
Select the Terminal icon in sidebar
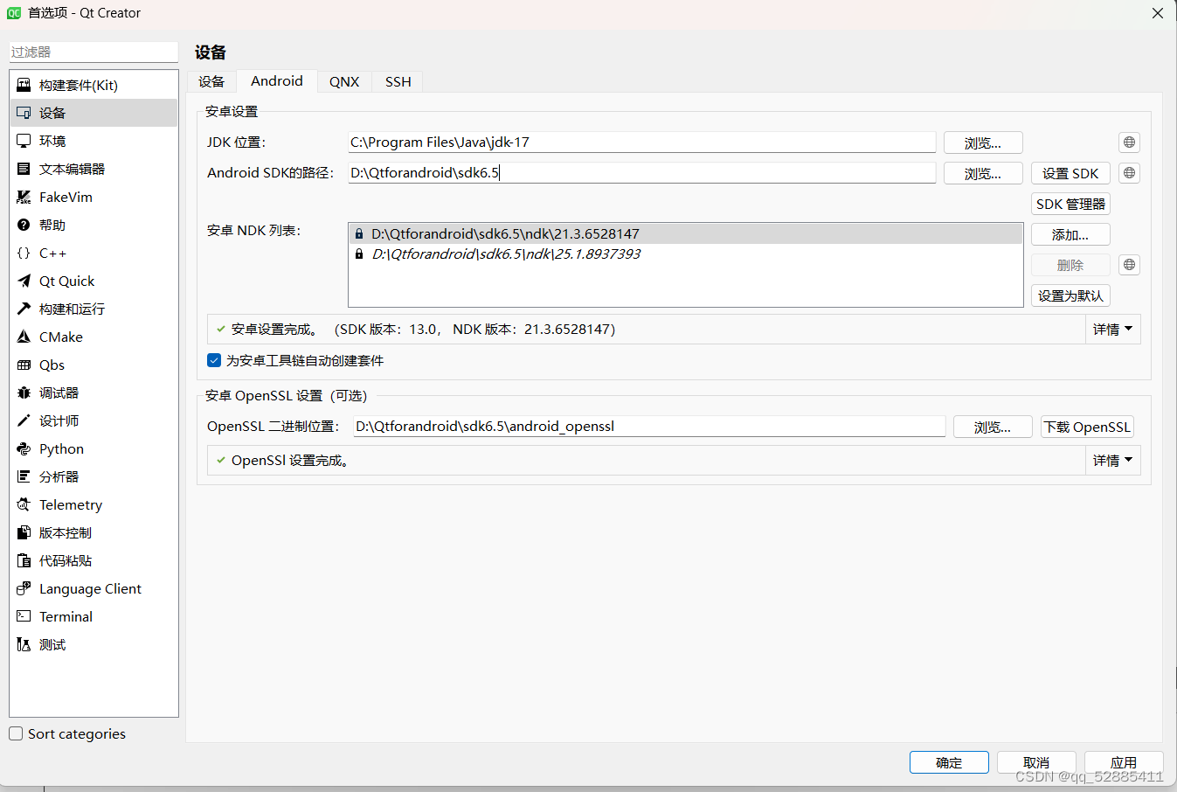24,616
